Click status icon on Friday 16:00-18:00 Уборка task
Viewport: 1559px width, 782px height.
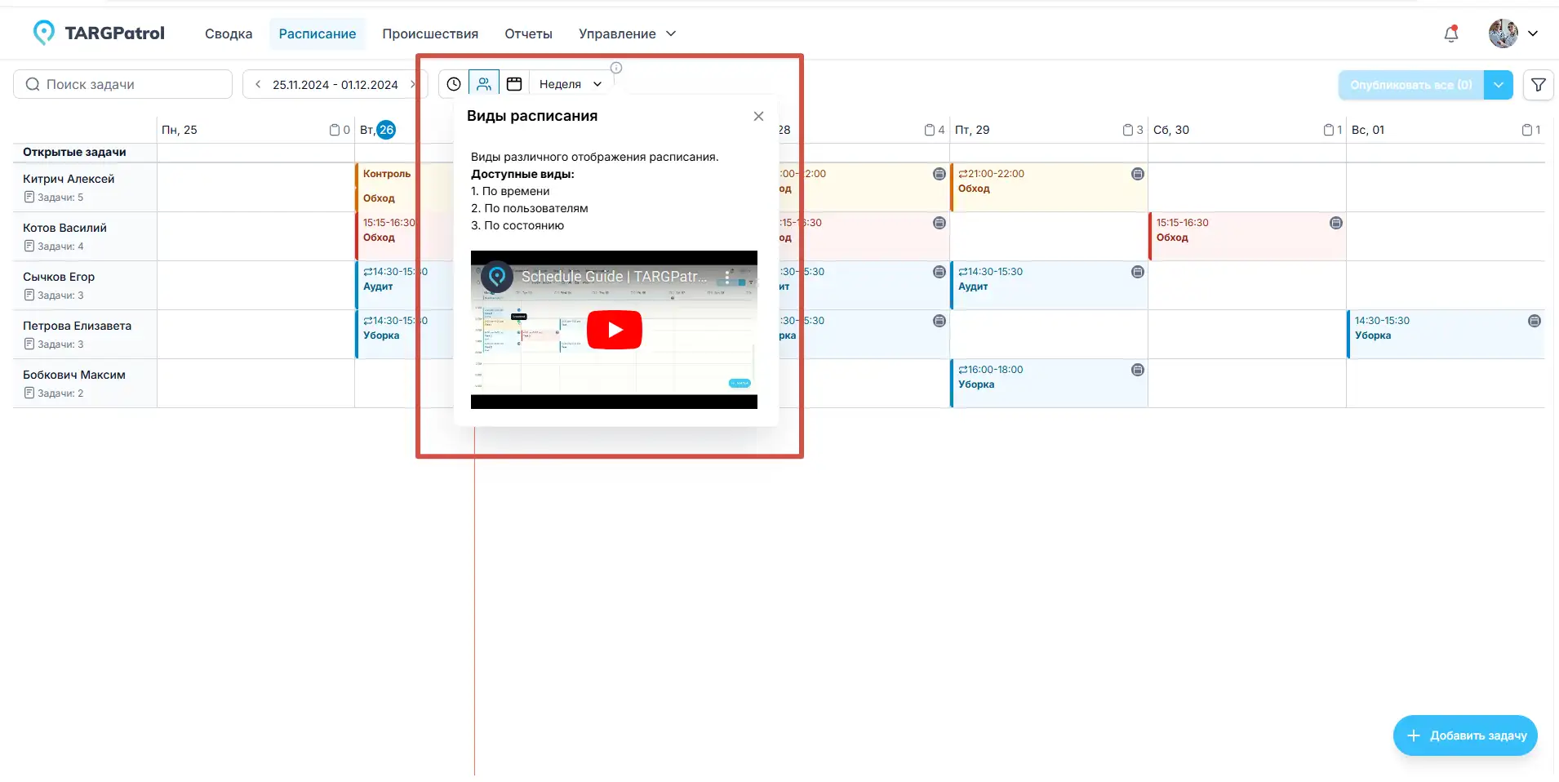point(1138,370)
